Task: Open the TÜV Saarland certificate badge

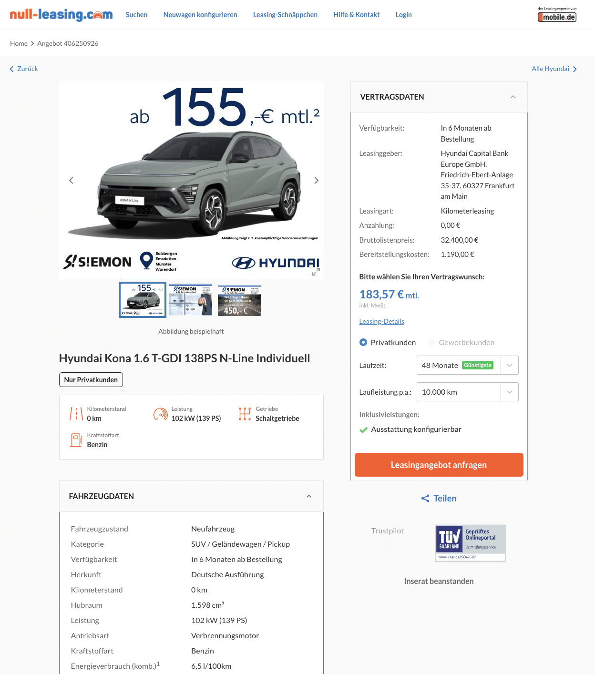Action: pos(471,543)
